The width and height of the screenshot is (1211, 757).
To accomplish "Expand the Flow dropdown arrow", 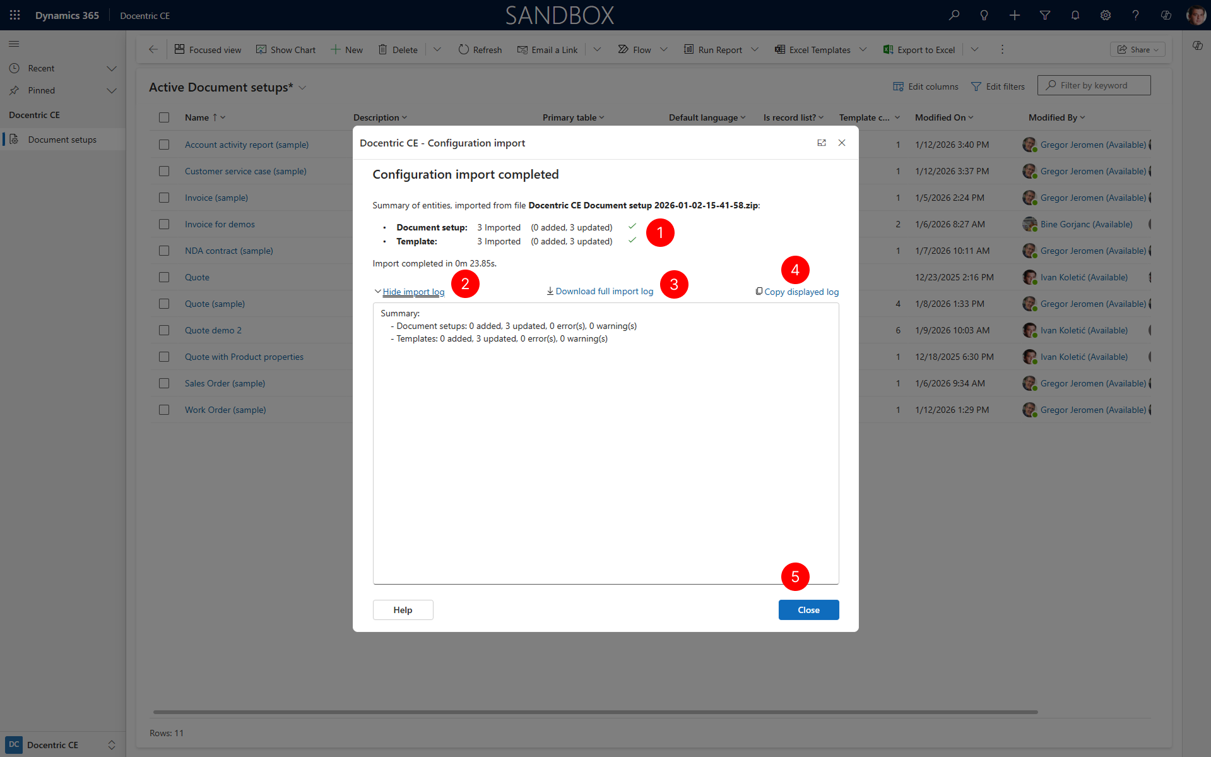I will tap(664, 49).
